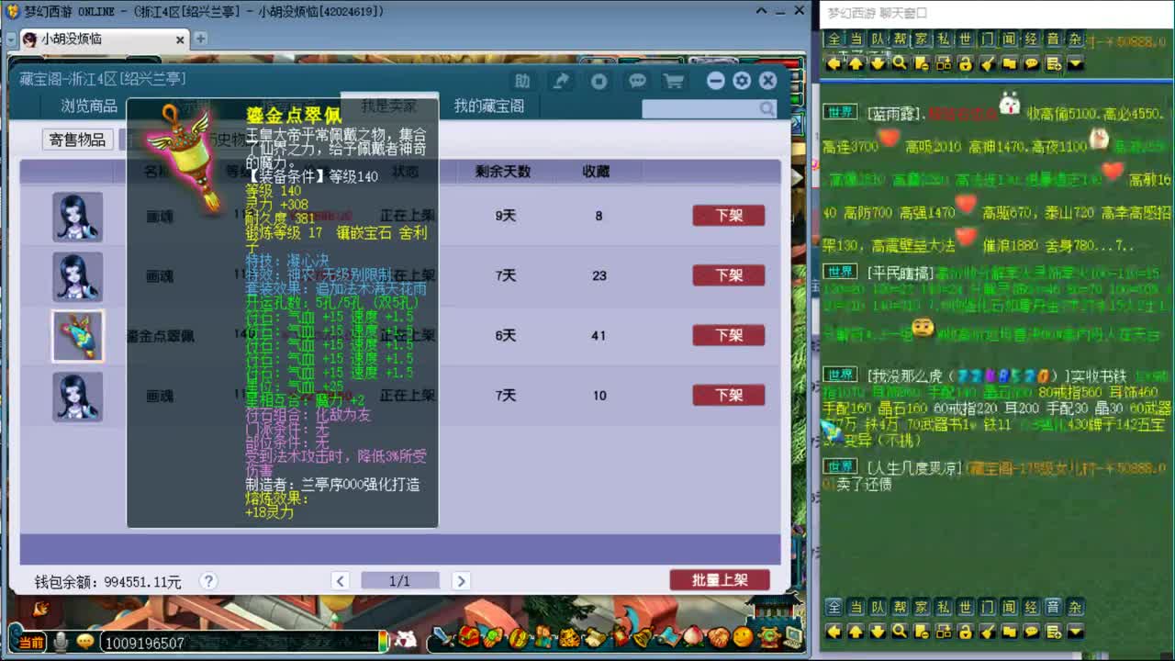This screenshot has height=661, width=1175.
Task: Open the treasure chest icon in bottom toolbar
Action: (469, 636)
